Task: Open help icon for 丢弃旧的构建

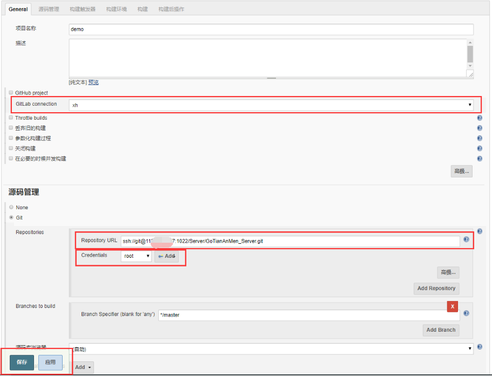Action: (480, 128)
